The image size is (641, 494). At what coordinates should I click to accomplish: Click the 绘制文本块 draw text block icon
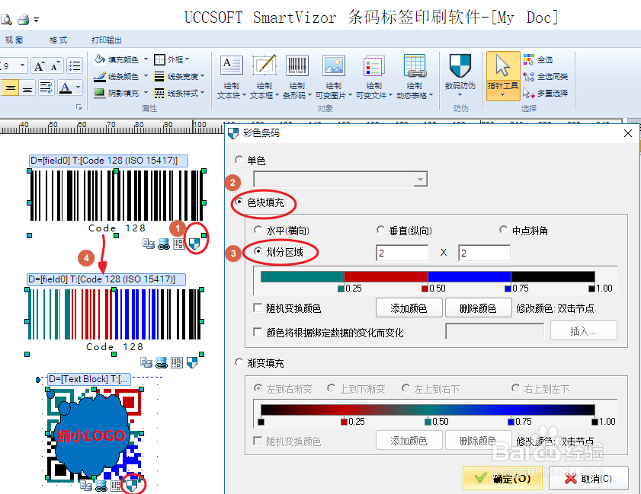tap(231, 65)
